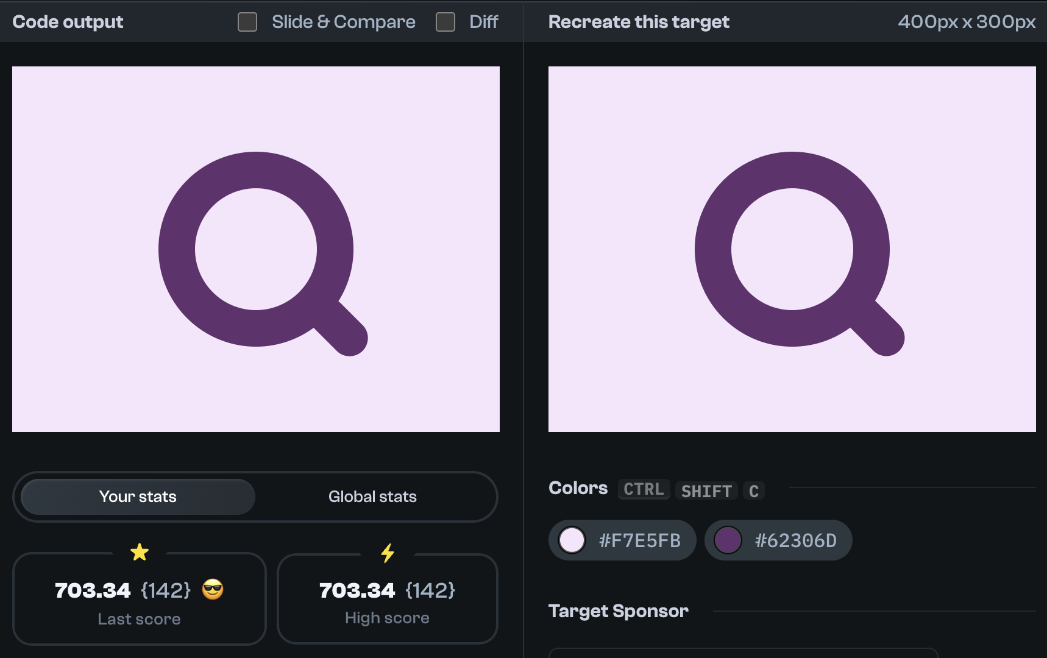This screenshot has height=658, width=1047.
Task: Click the Target Sponsor heading
Action: [618, 610]
